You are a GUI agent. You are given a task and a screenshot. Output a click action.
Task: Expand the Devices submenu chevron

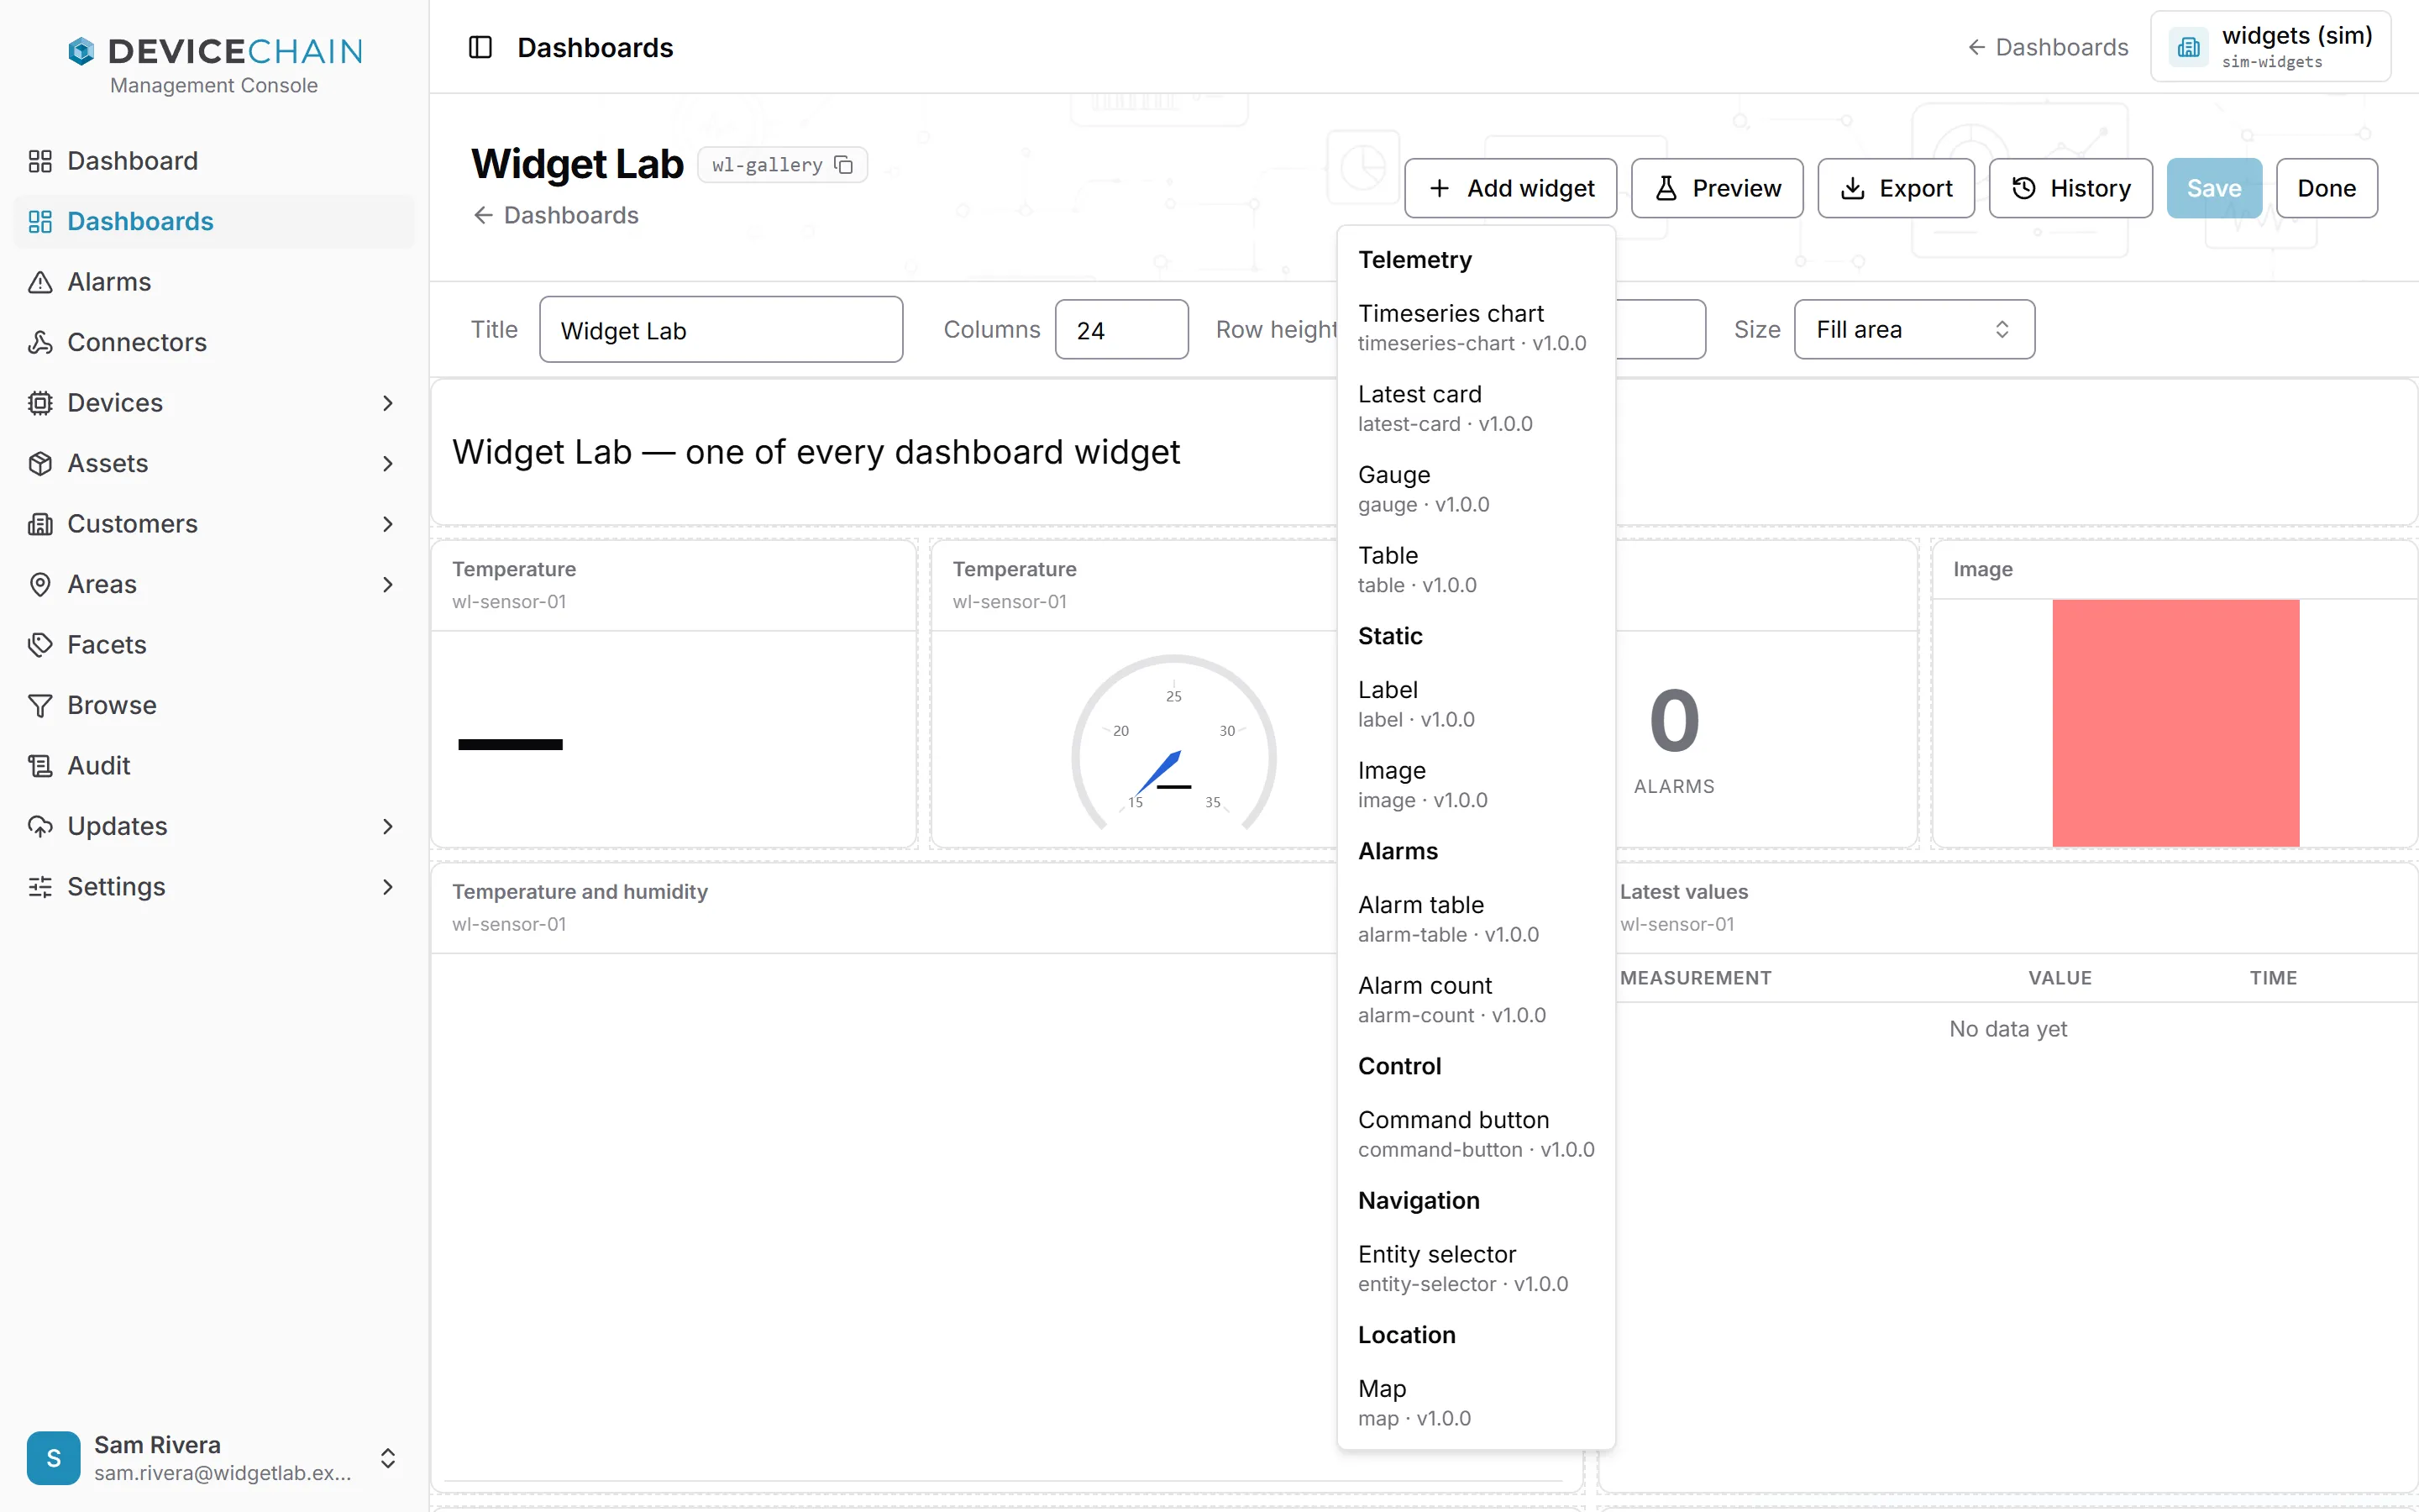[x=388, y=403]
